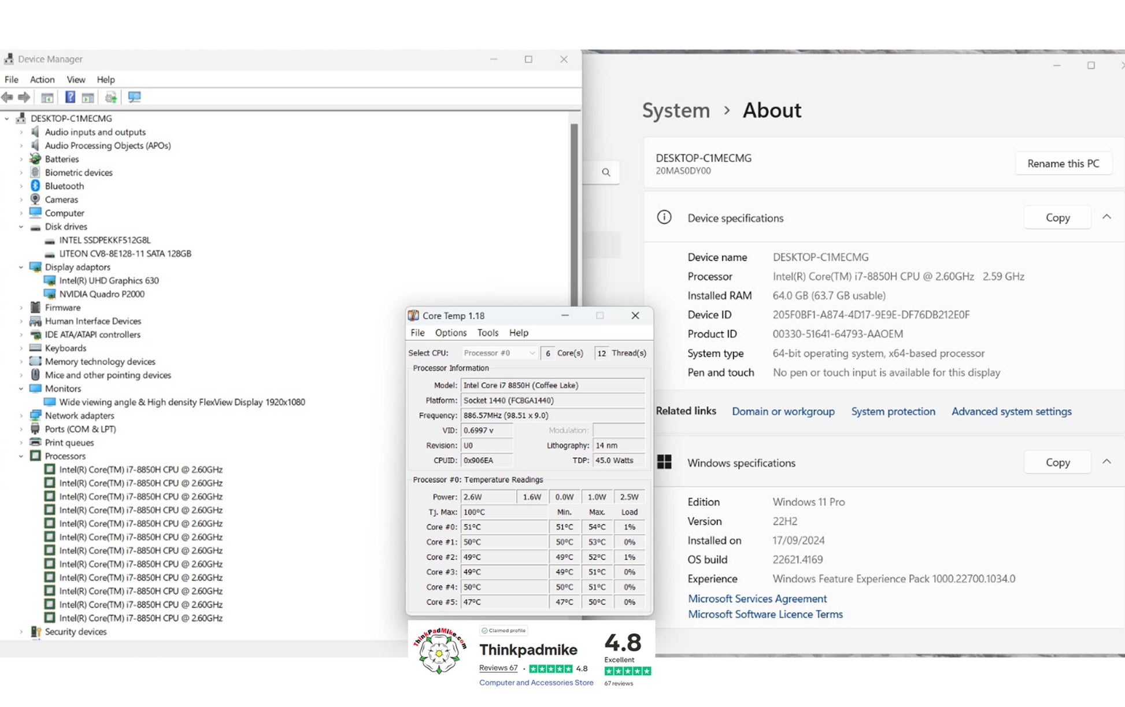
Task: Click the blue Help question-mark toolbar icon
Action: point(70,97)
